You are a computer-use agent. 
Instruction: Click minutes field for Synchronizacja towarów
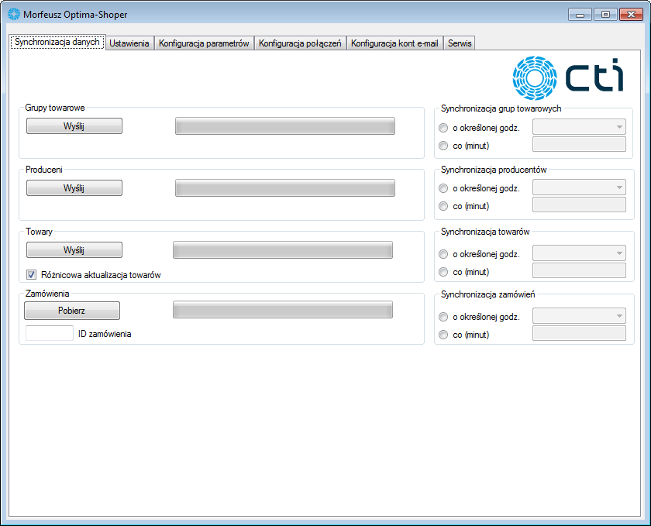tap(579, 270)
